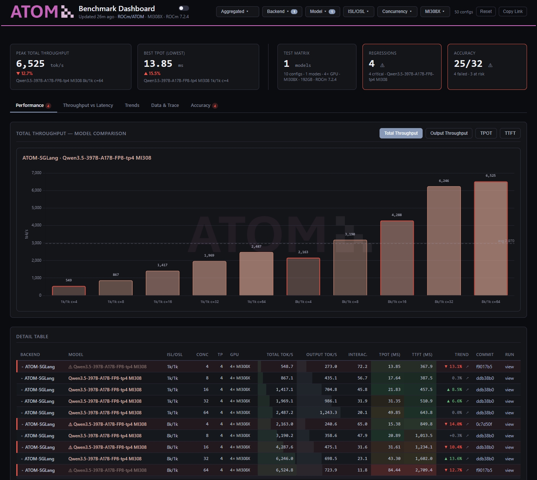Open the Aggregated dropdown
The height and width of the screenshot is (480, 537).
pos(237,12)
